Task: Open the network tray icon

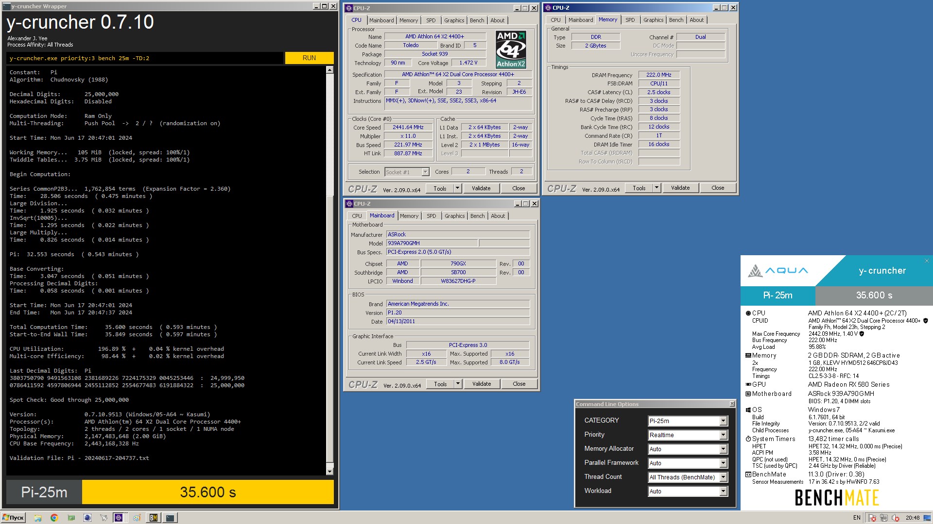Action: (x=883, y=518)
